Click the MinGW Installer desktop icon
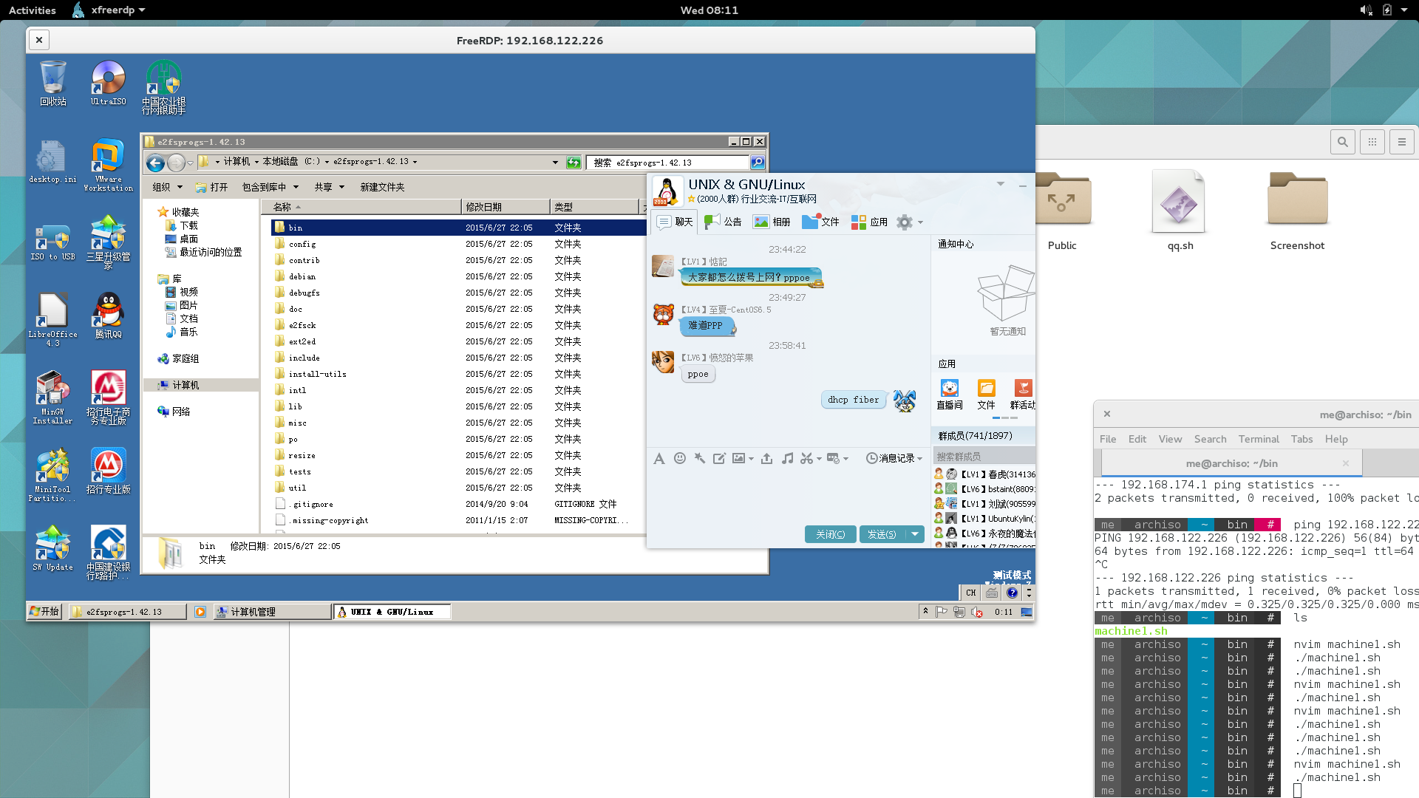This screenshot has width=1419, height=798. [53, 398]
